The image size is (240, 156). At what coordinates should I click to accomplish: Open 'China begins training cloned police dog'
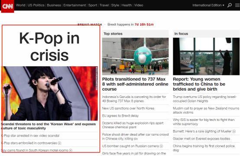(x=204, y=148)
